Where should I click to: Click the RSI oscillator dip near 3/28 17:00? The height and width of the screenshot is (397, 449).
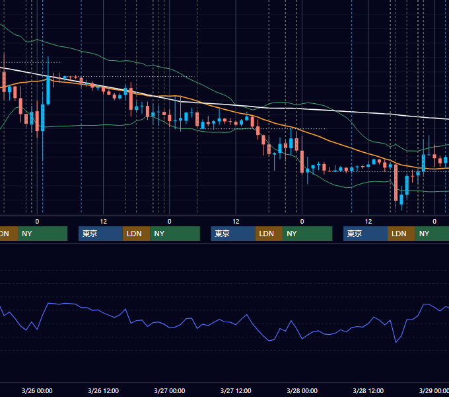click(396, 342)
